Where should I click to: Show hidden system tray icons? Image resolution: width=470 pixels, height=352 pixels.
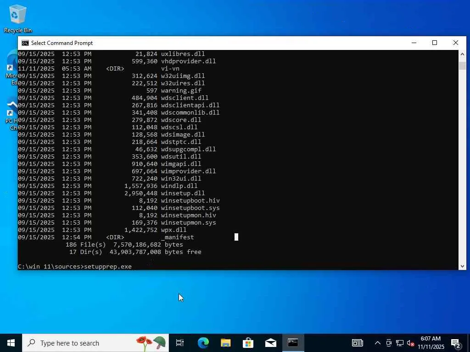click(378, 343)
